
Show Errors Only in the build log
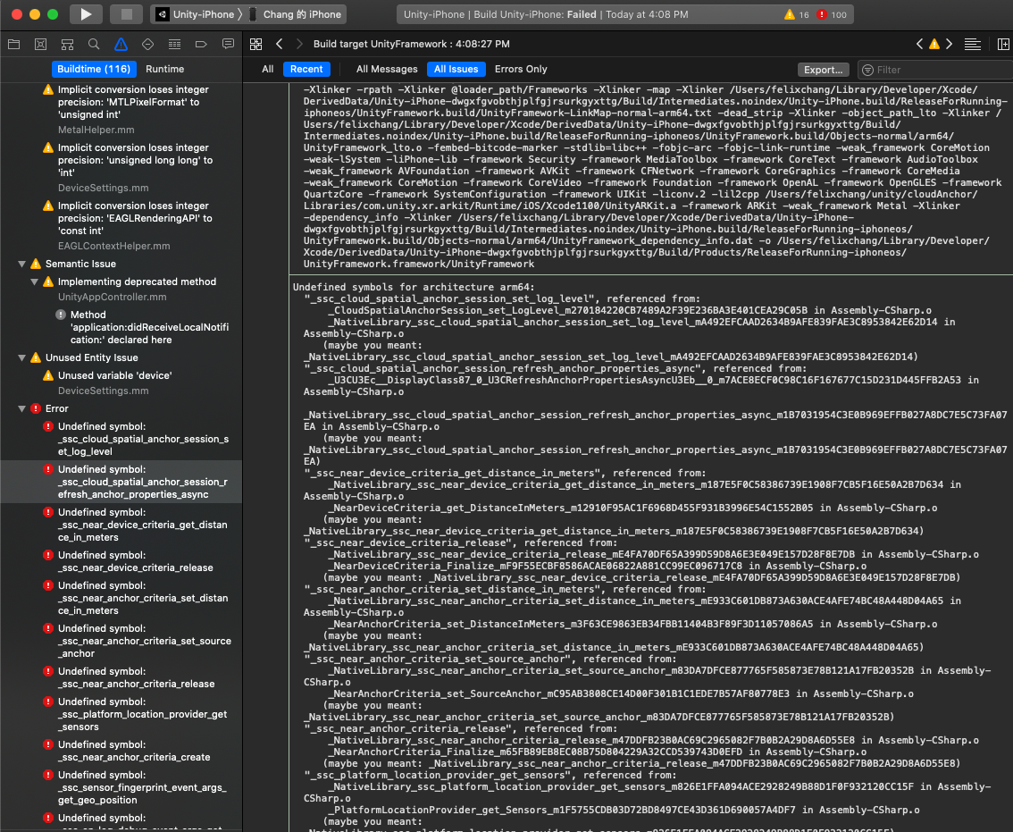(521, 69)
